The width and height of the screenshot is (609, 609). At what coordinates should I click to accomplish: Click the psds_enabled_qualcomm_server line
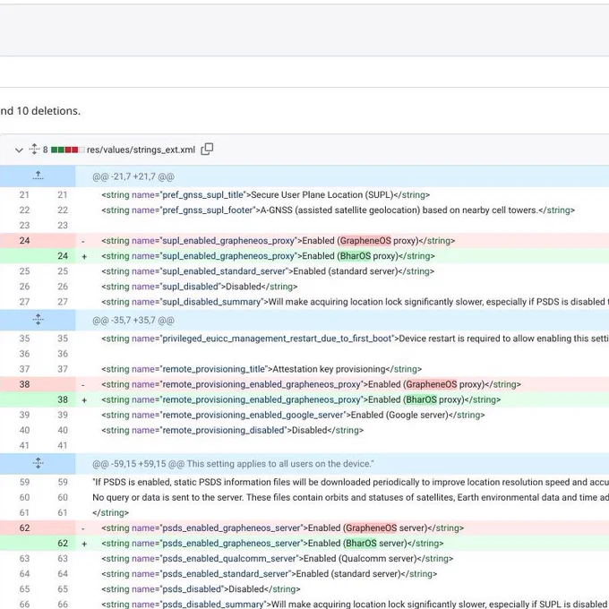point(278,559)
